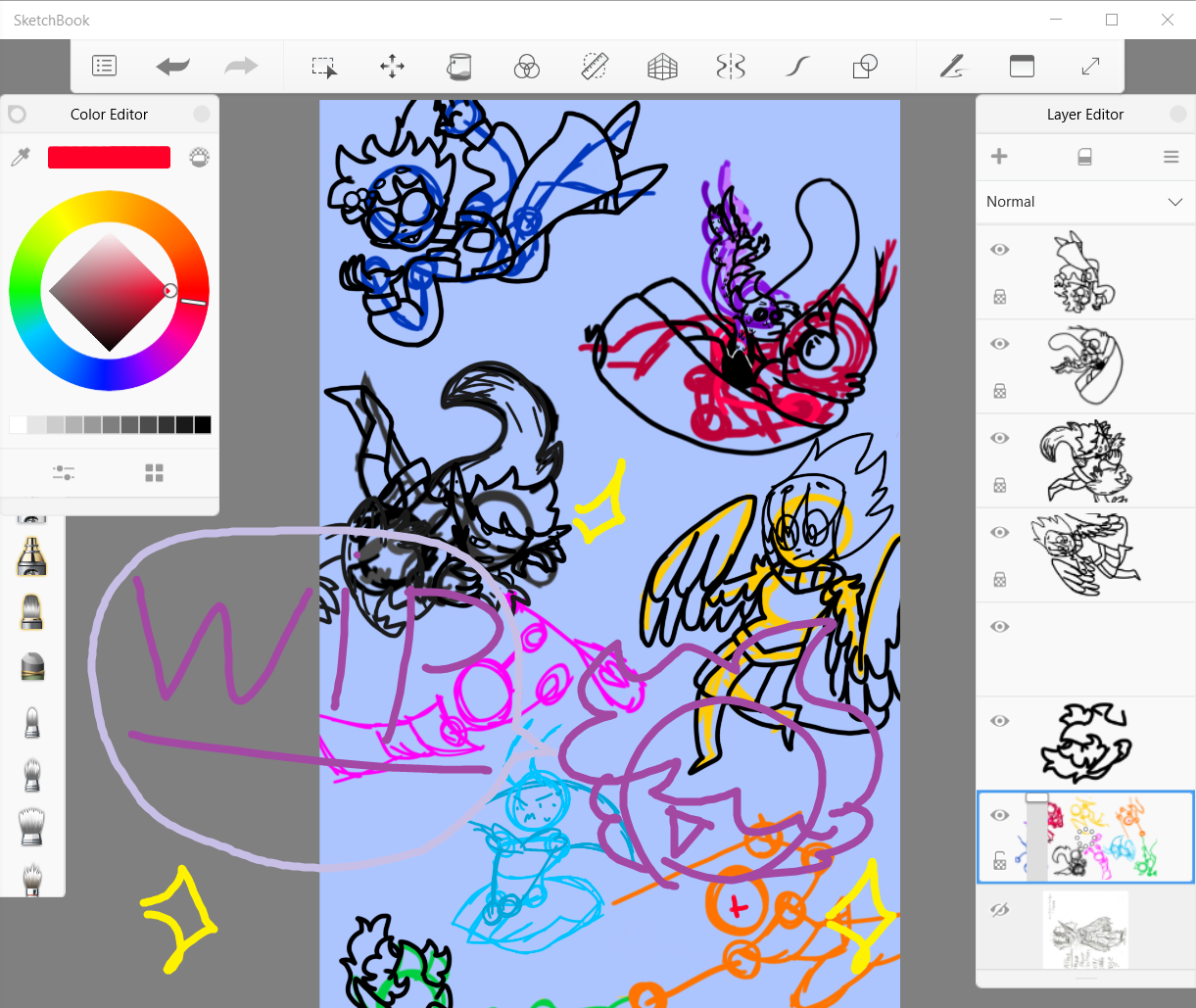Choose the wide fan bristle brush
The height and width of the screenshot is (1008, 1196).
click(32, 827)
